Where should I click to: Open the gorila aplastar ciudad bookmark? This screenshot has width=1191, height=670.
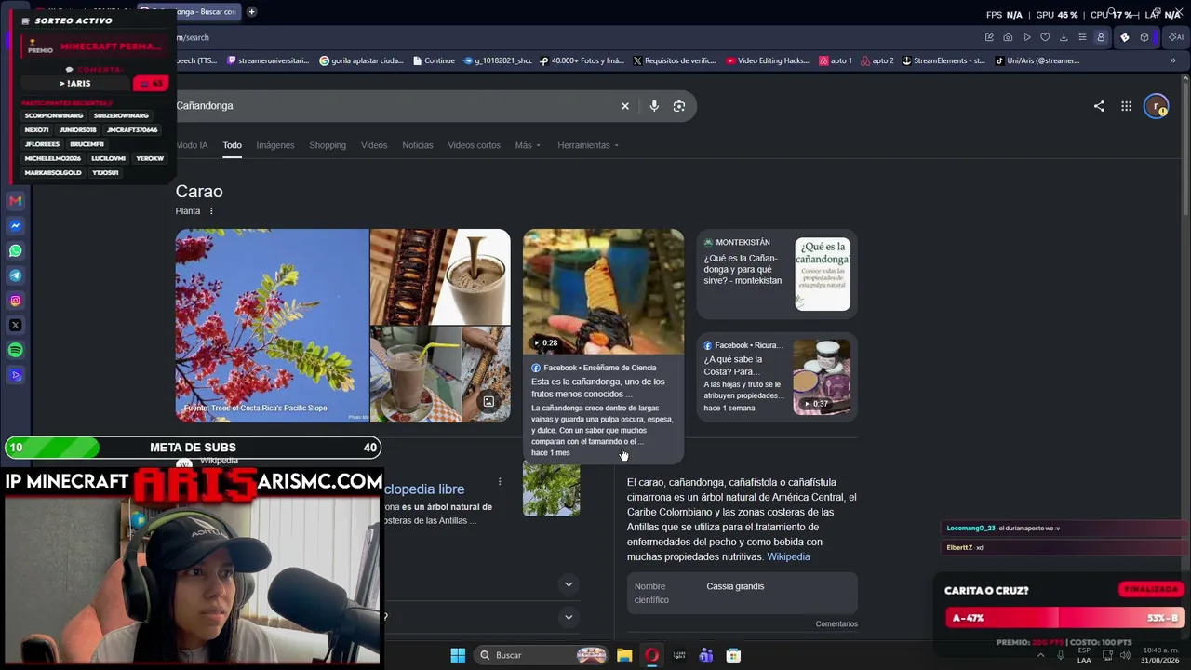click(361, 60)
